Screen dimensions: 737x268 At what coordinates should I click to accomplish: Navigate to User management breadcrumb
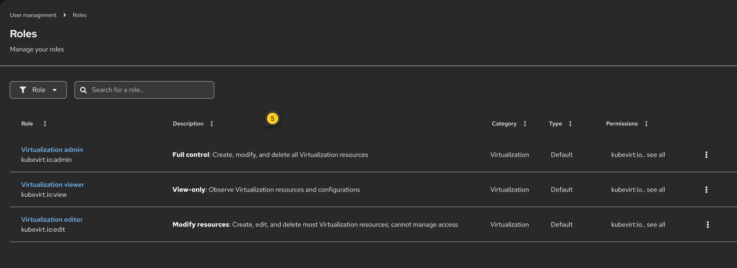(33, 15)
